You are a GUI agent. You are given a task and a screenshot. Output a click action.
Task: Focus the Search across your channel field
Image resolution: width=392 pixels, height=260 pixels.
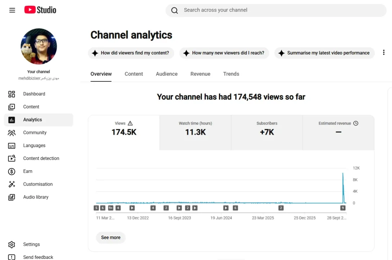(x=276, y=10)
